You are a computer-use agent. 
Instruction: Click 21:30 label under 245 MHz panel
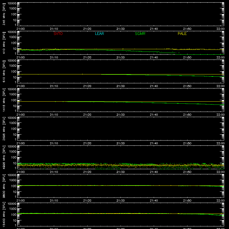pos(121,29)
